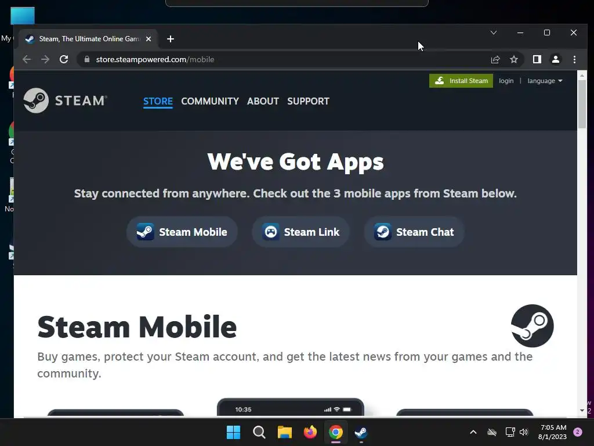Open a new browser tab
This screenshot has width=594, height=446.
tap(171, 39)
